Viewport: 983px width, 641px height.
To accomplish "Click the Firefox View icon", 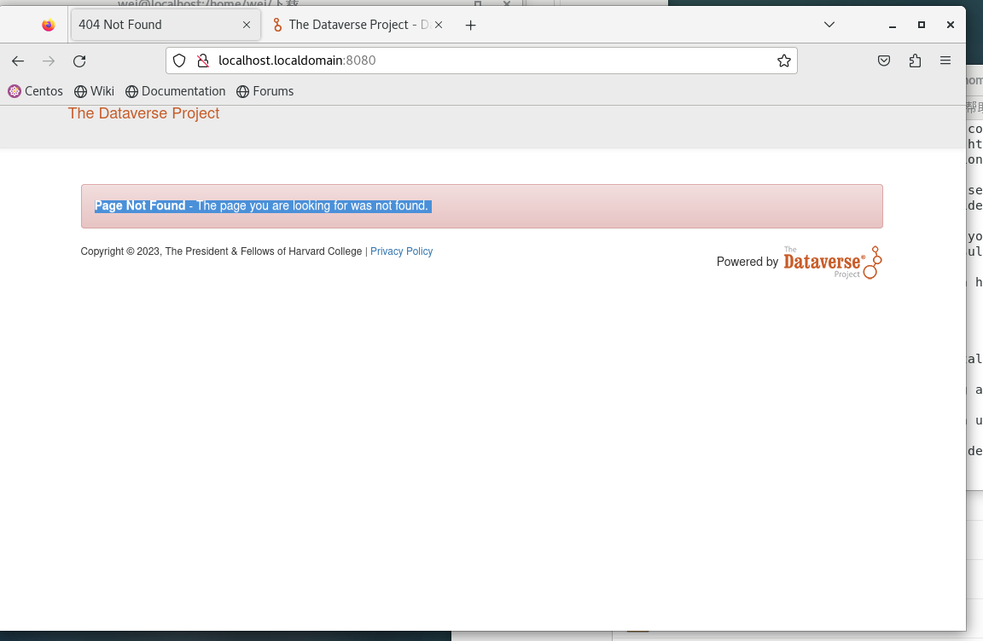I will pyautogui.click(x=49, y=25).
